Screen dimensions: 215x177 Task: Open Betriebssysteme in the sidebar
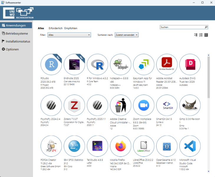[x=16, y=33]
